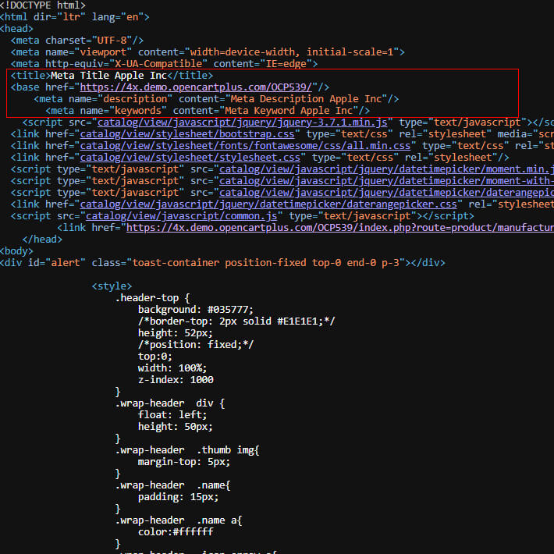Click the commented 'position: fixed' line

tap(196, 344)
